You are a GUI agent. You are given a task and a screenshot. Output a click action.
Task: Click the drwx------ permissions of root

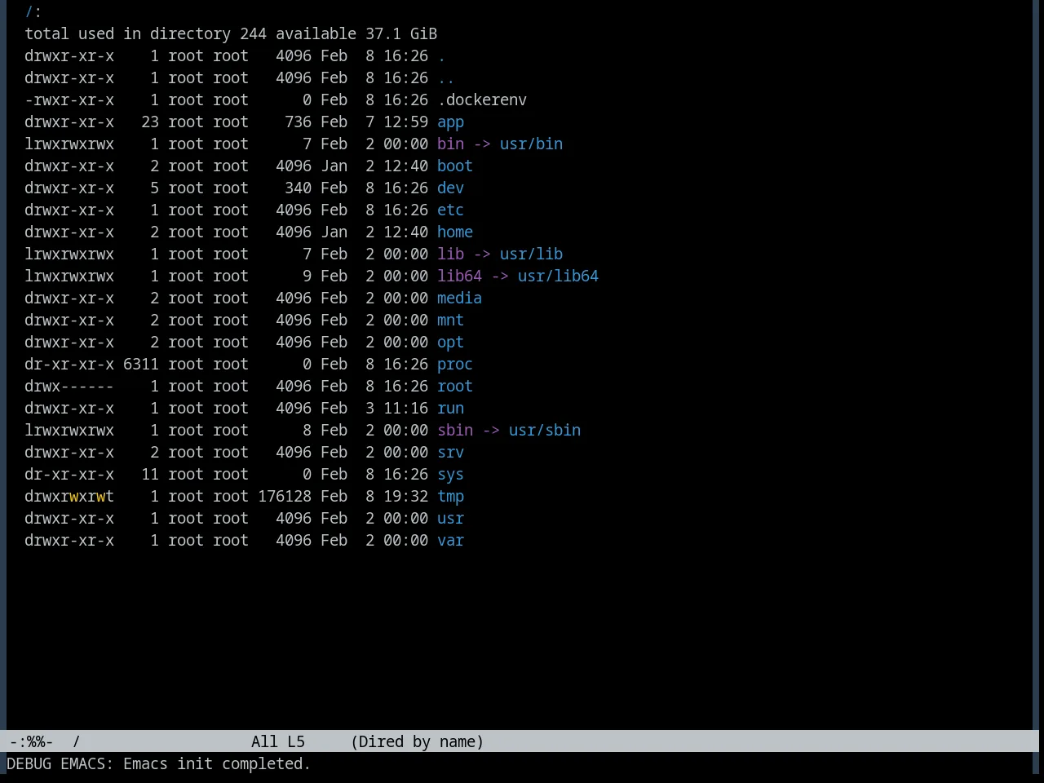[69, 387]
